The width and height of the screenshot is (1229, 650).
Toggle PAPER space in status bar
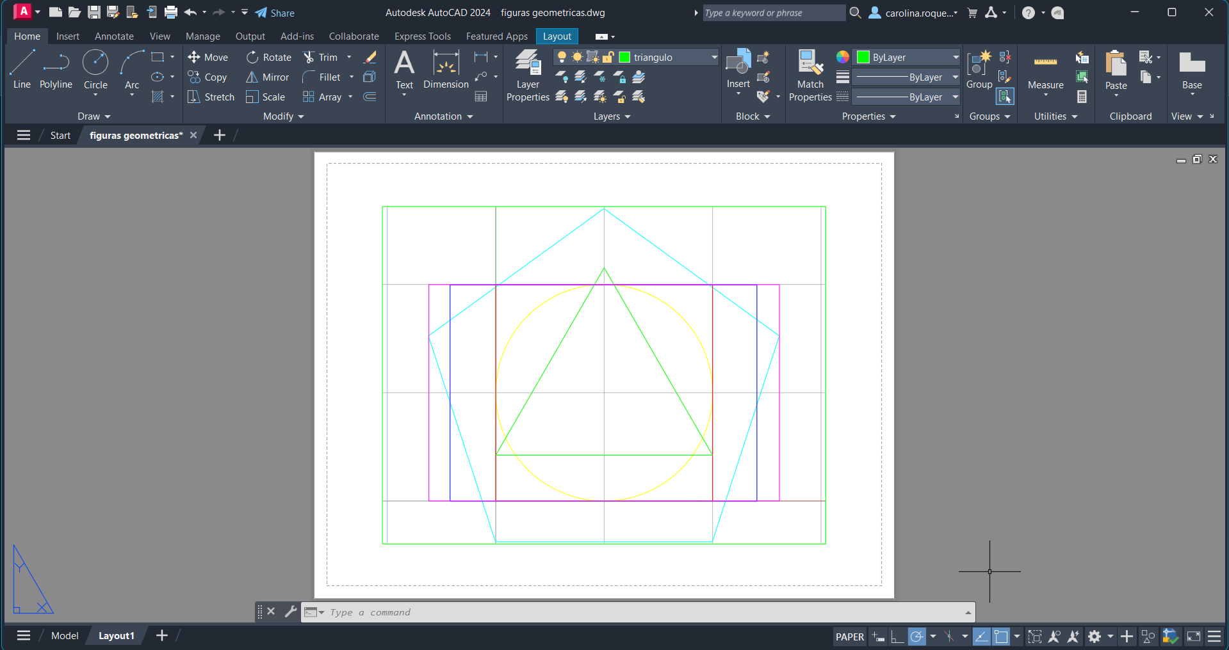pyautogui.click(x=849, y=637)
